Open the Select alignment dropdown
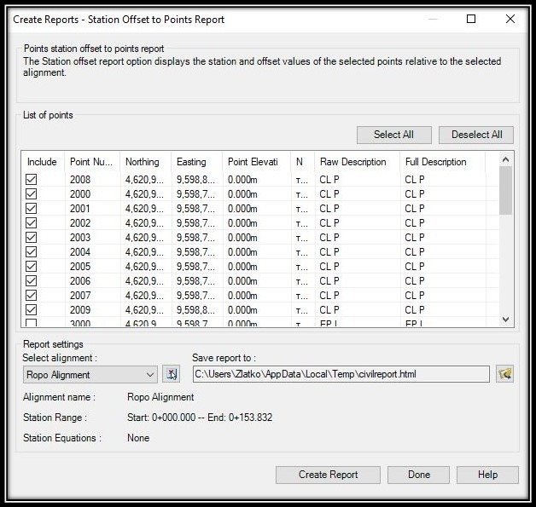The height and width of the screenshot is (507, 536). coord(90,375)
